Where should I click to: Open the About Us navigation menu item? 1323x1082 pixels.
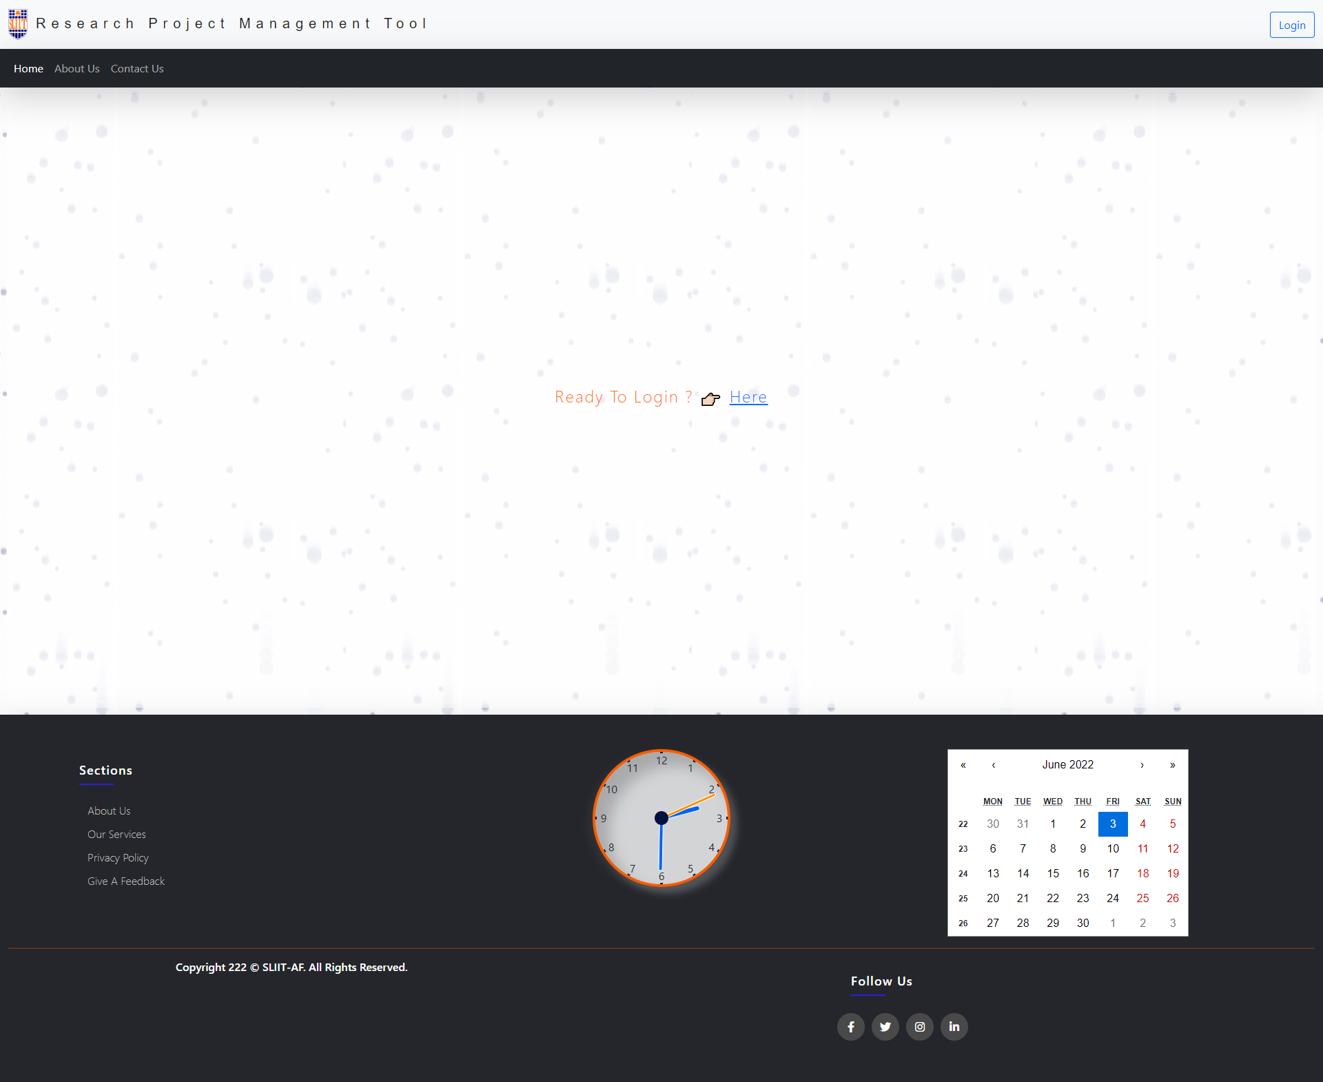[x=77, y=68]
